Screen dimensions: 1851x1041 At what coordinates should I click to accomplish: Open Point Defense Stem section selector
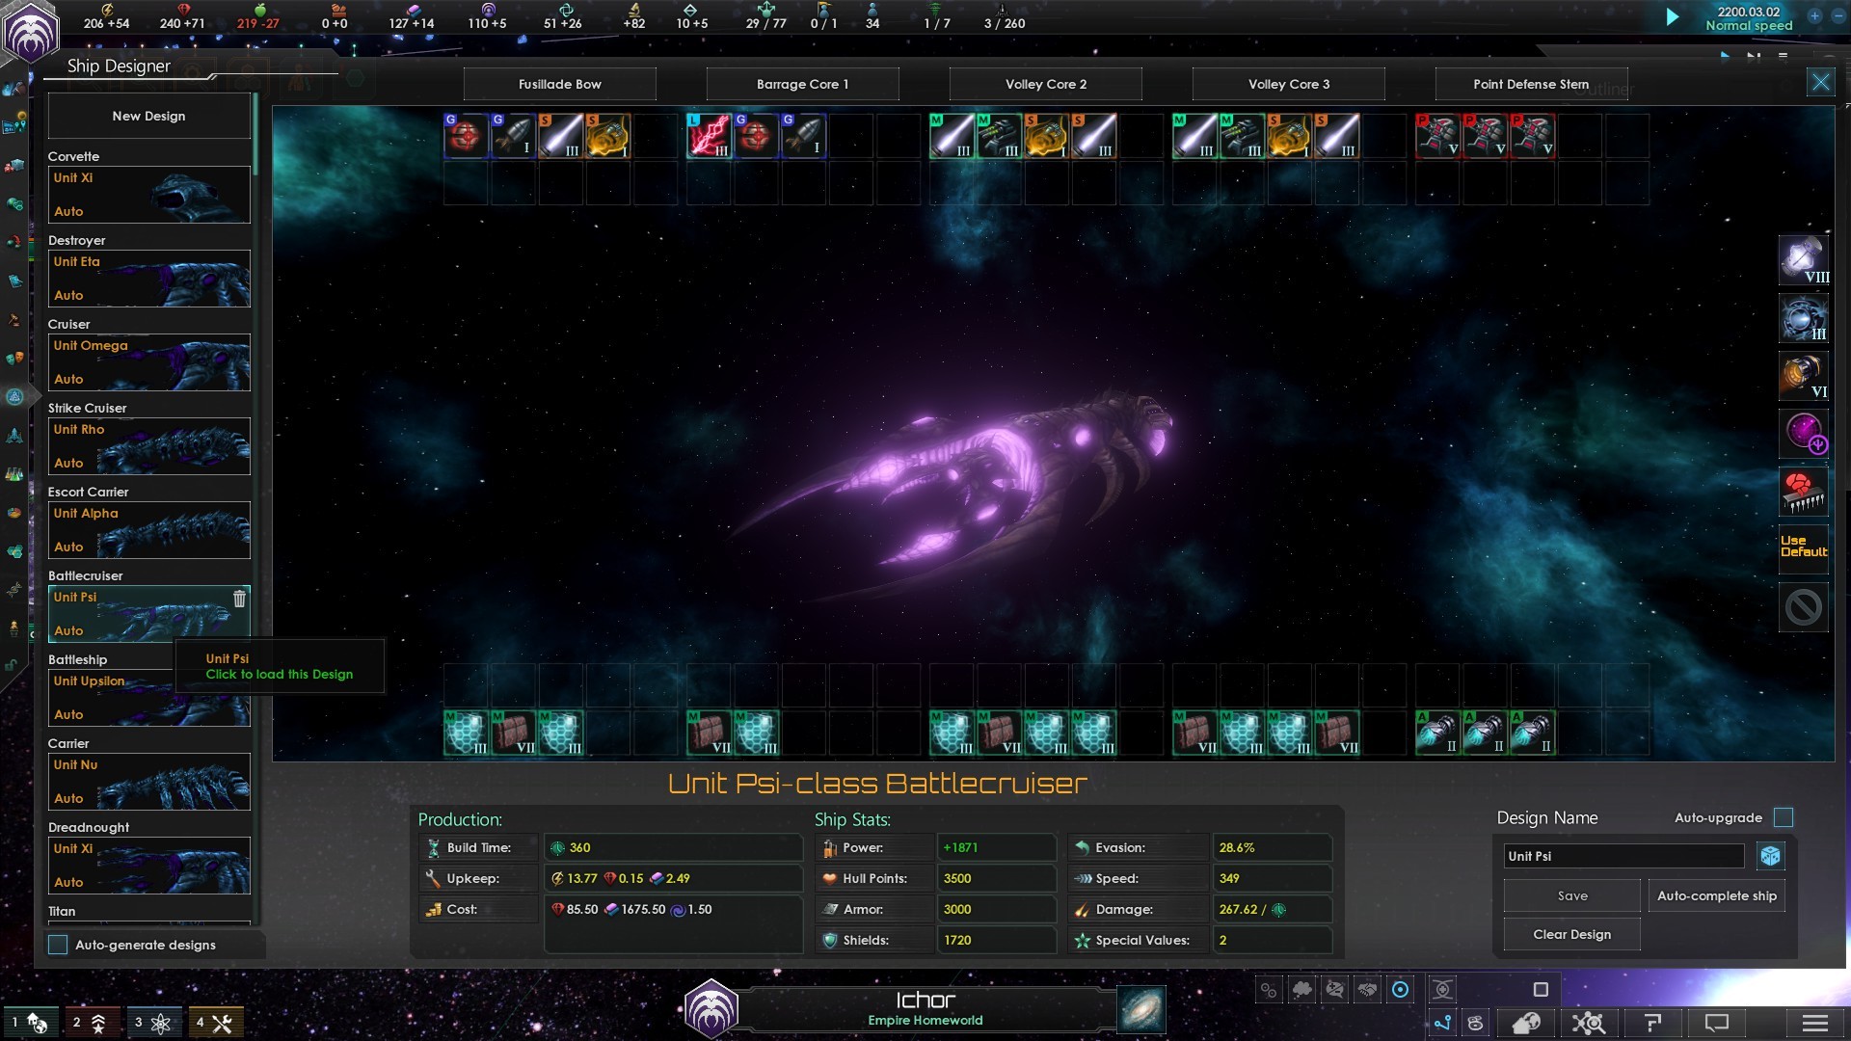pyautogui.click(x=1530, y=84)
